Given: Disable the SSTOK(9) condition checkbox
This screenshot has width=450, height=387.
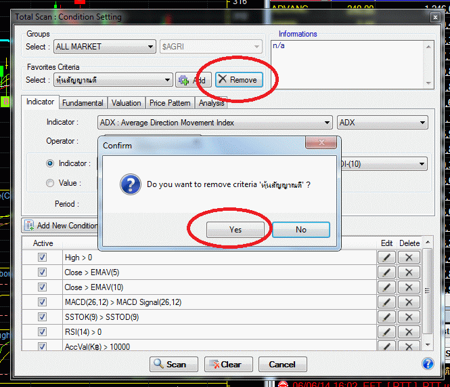Looking at the screenshot, I should coord(42,317).
